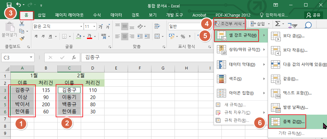Apply the green fill color bucket
327x139 pixels.
coord(78,36)
